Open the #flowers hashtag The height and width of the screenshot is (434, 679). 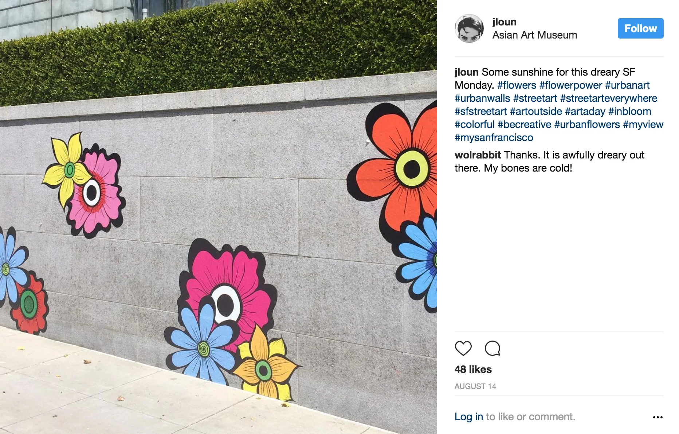click(517, 85)
